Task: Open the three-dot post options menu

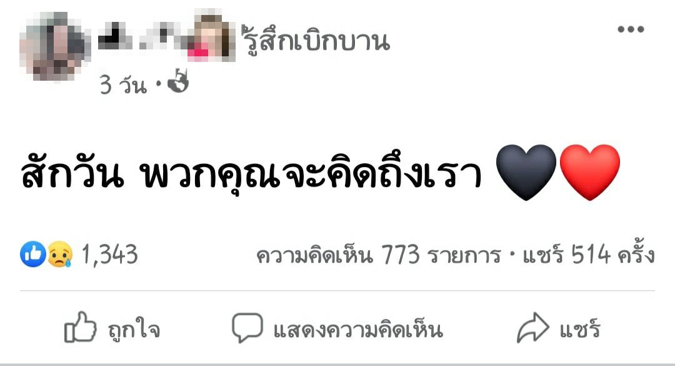Action: [x=631, y=29]
